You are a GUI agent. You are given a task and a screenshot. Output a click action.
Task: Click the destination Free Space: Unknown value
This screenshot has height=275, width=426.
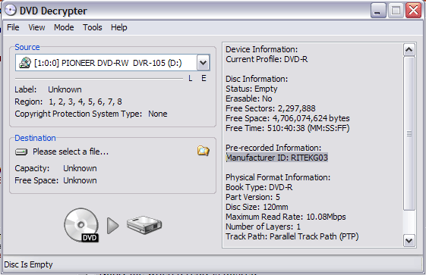(80, 180)
